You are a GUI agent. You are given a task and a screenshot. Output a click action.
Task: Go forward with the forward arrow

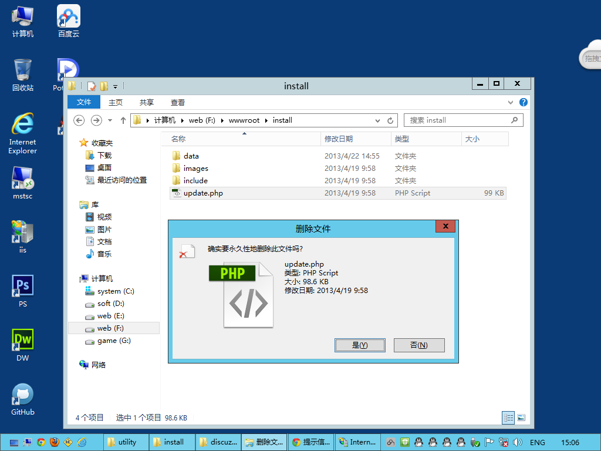[96, 120]
